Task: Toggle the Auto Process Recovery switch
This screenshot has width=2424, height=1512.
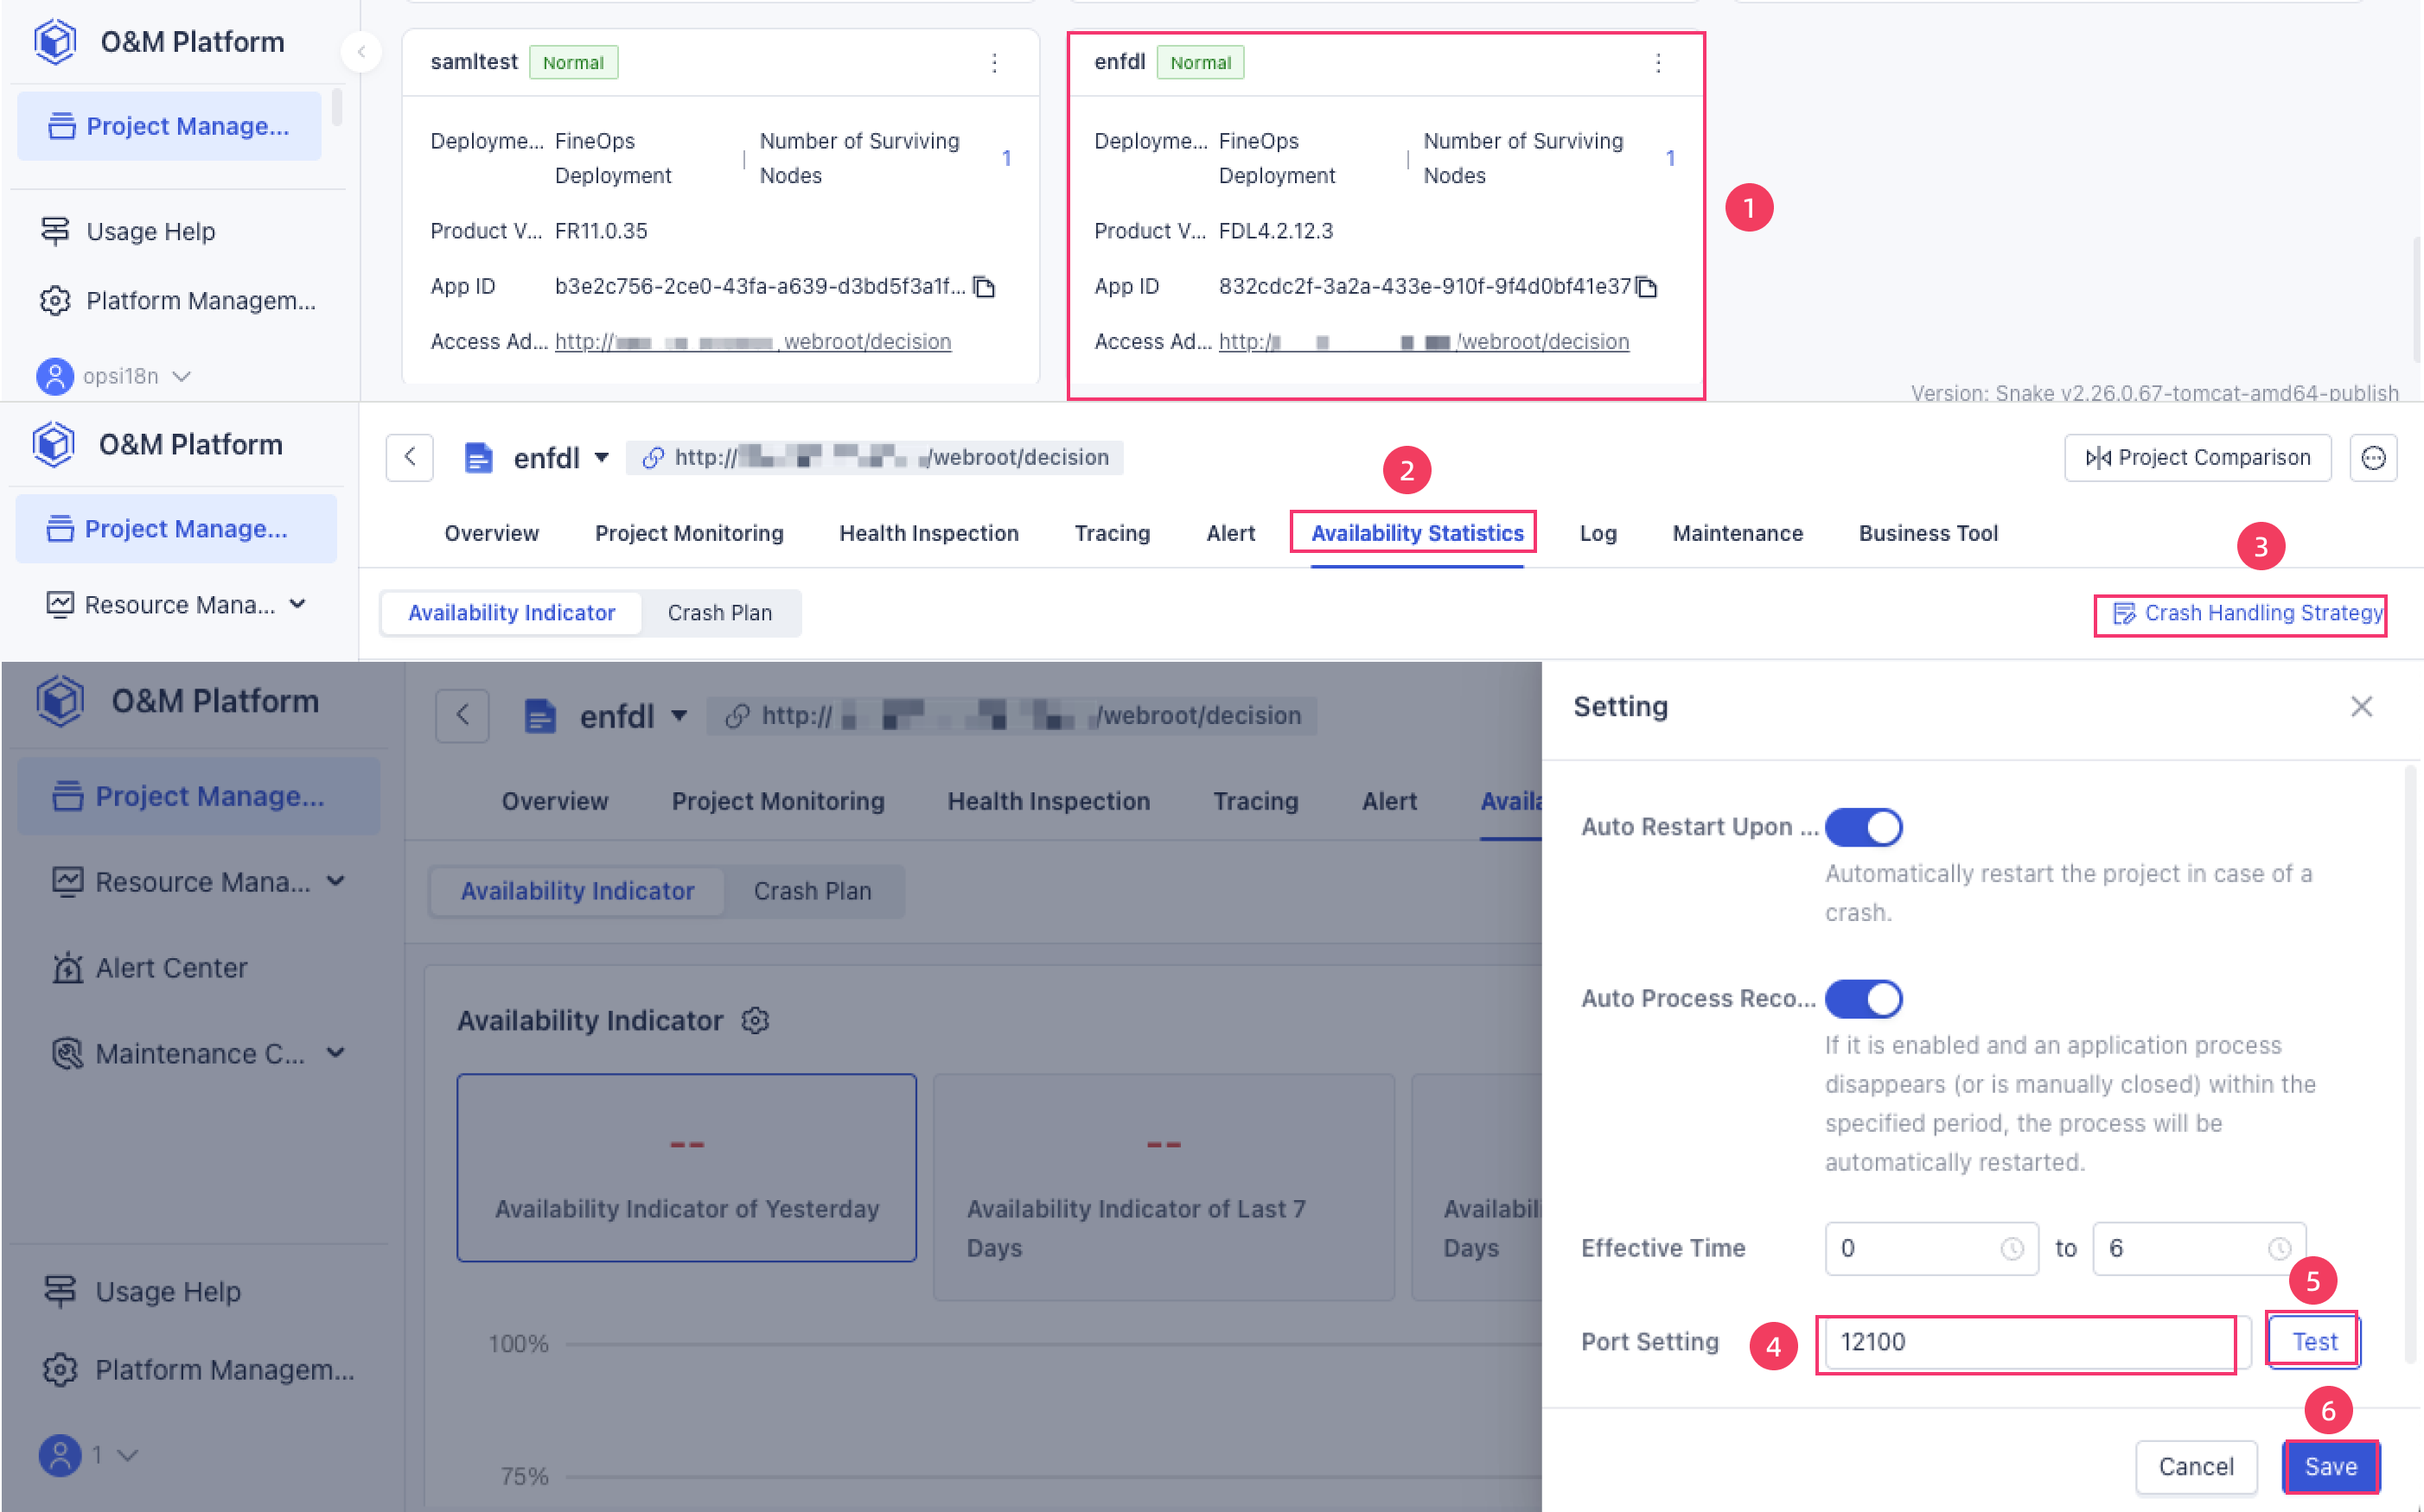Action: pyautogui.click(x=1863, y=998)
